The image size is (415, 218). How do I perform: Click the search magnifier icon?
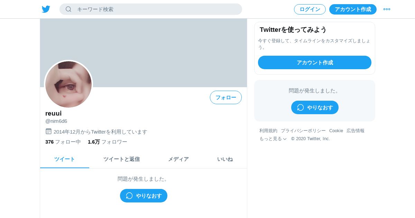(68, 9)
